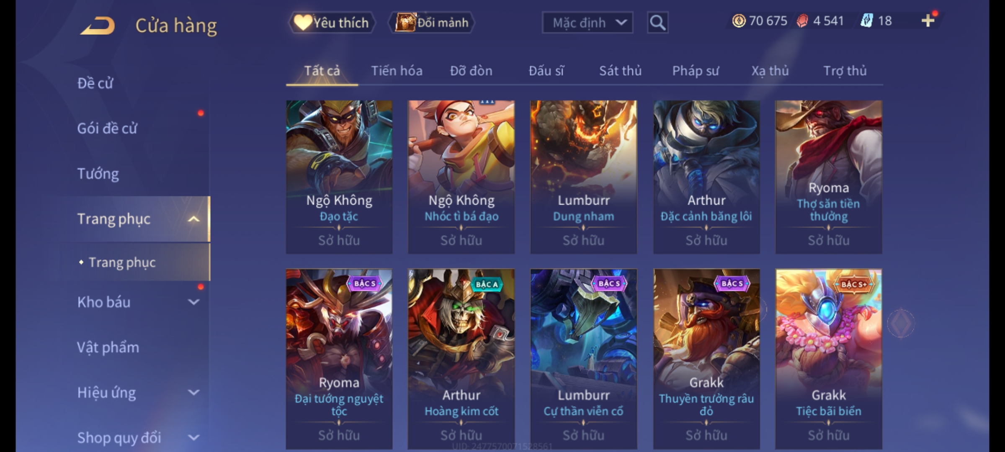
Task: Collapse the Trang phục sidebar section
Action: point(193,219)
